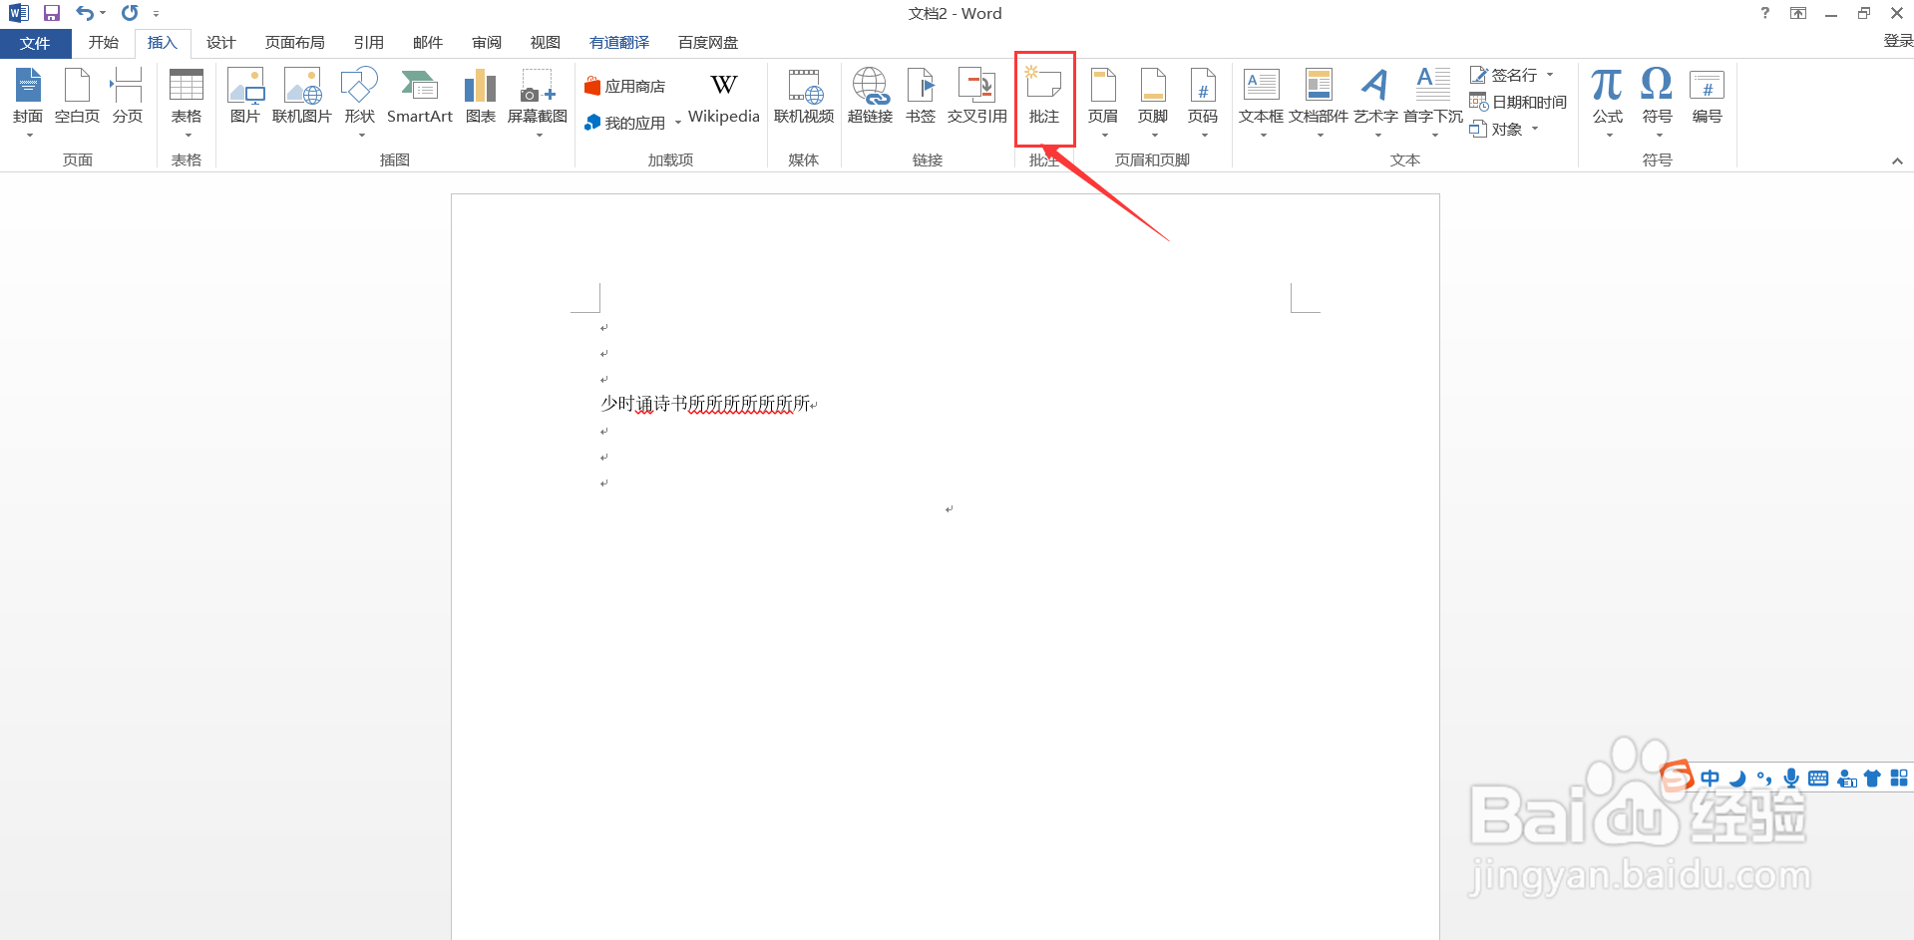Open Sogou IME soft keyboard
The width and height of the screenshot is (1914, 940).
(1818, 779)
